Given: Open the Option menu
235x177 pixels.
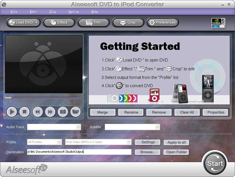Looking at the screenshot, I should point(74,12).
